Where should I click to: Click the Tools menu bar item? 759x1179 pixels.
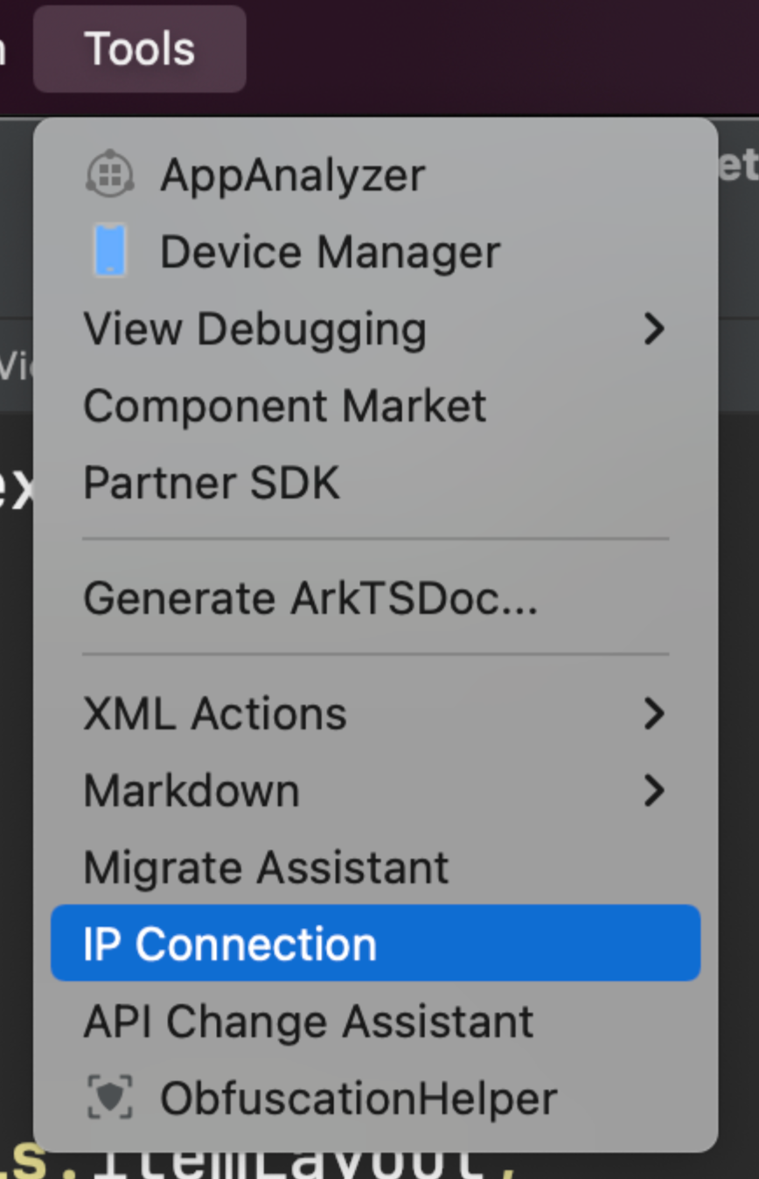click(x=140, y=48)
